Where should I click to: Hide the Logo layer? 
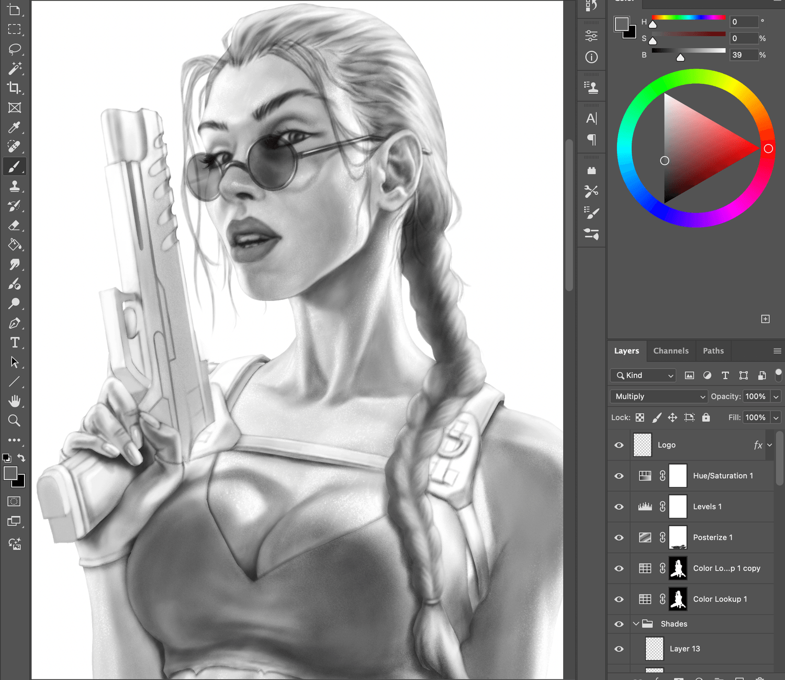click(619, 445)
